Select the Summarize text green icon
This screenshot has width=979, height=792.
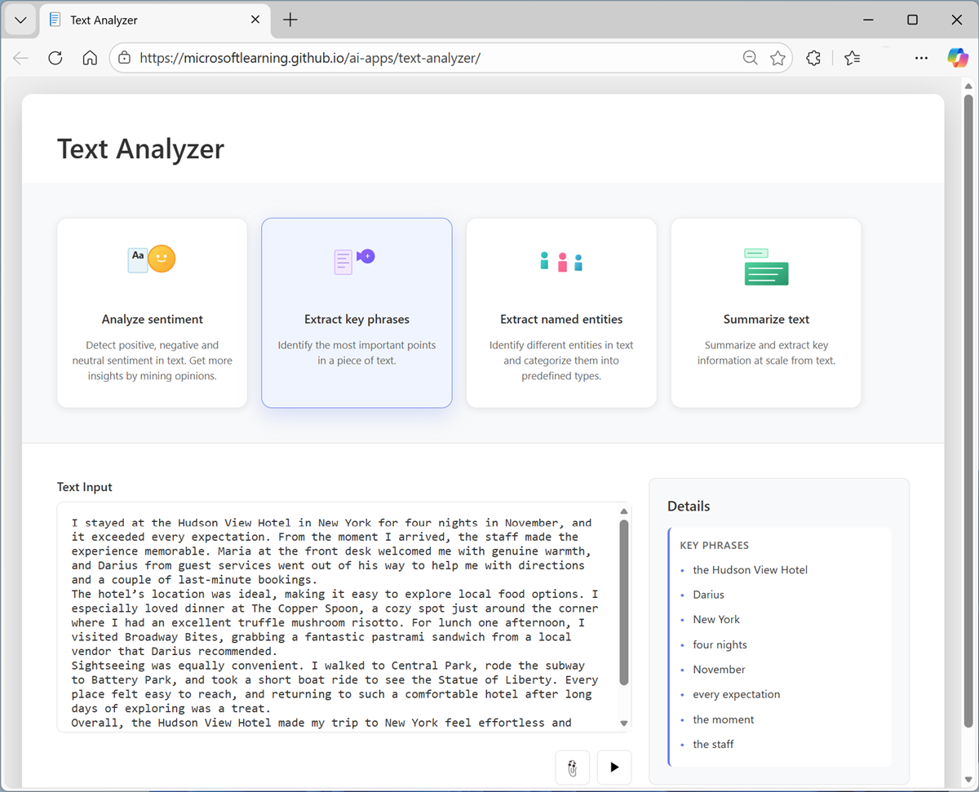click(x=765, y=261)
